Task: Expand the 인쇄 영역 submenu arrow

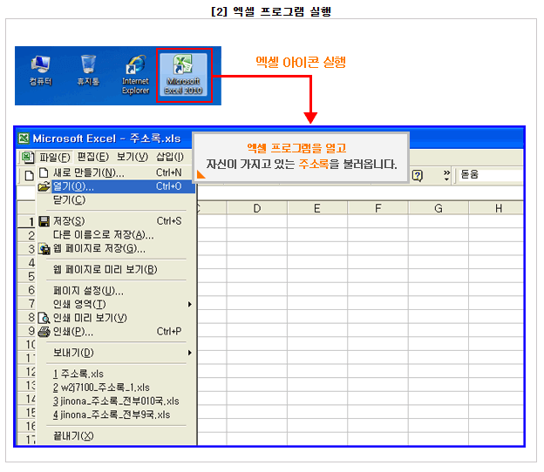Action: click(190, 304)
